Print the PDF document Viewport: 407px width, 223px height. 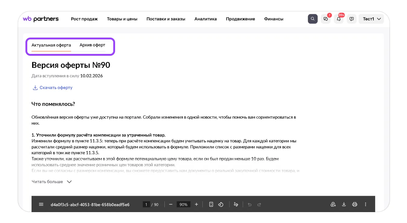coord(355,205)
